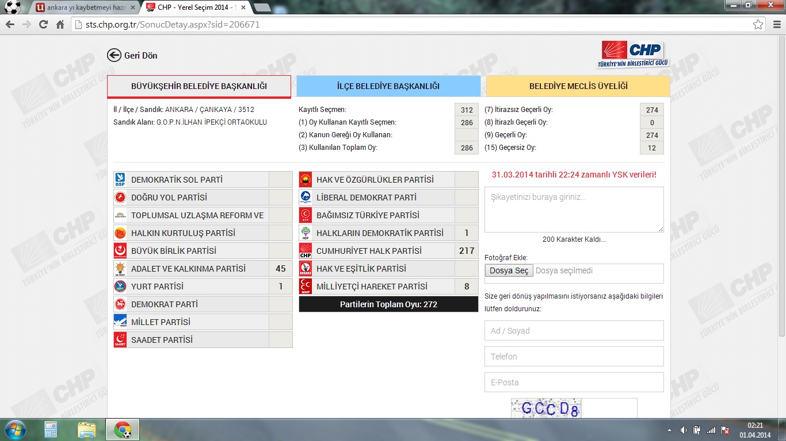The width and height of the screenshot is (786, 441).
Task: Click the '200 Karakter Kaldı...' counter text
Action: click(x=574, y=239)
